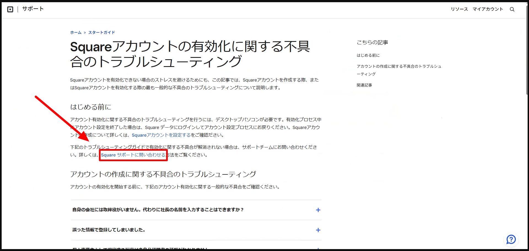Open the マイアカウント menu
Screen dimensions: 529x251
point(488,9)
